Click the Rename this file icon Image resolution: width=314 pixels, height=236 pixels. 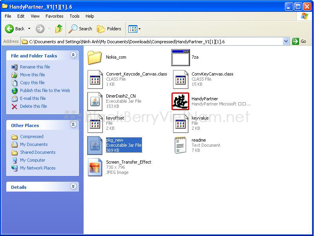[x=15, y=67]
